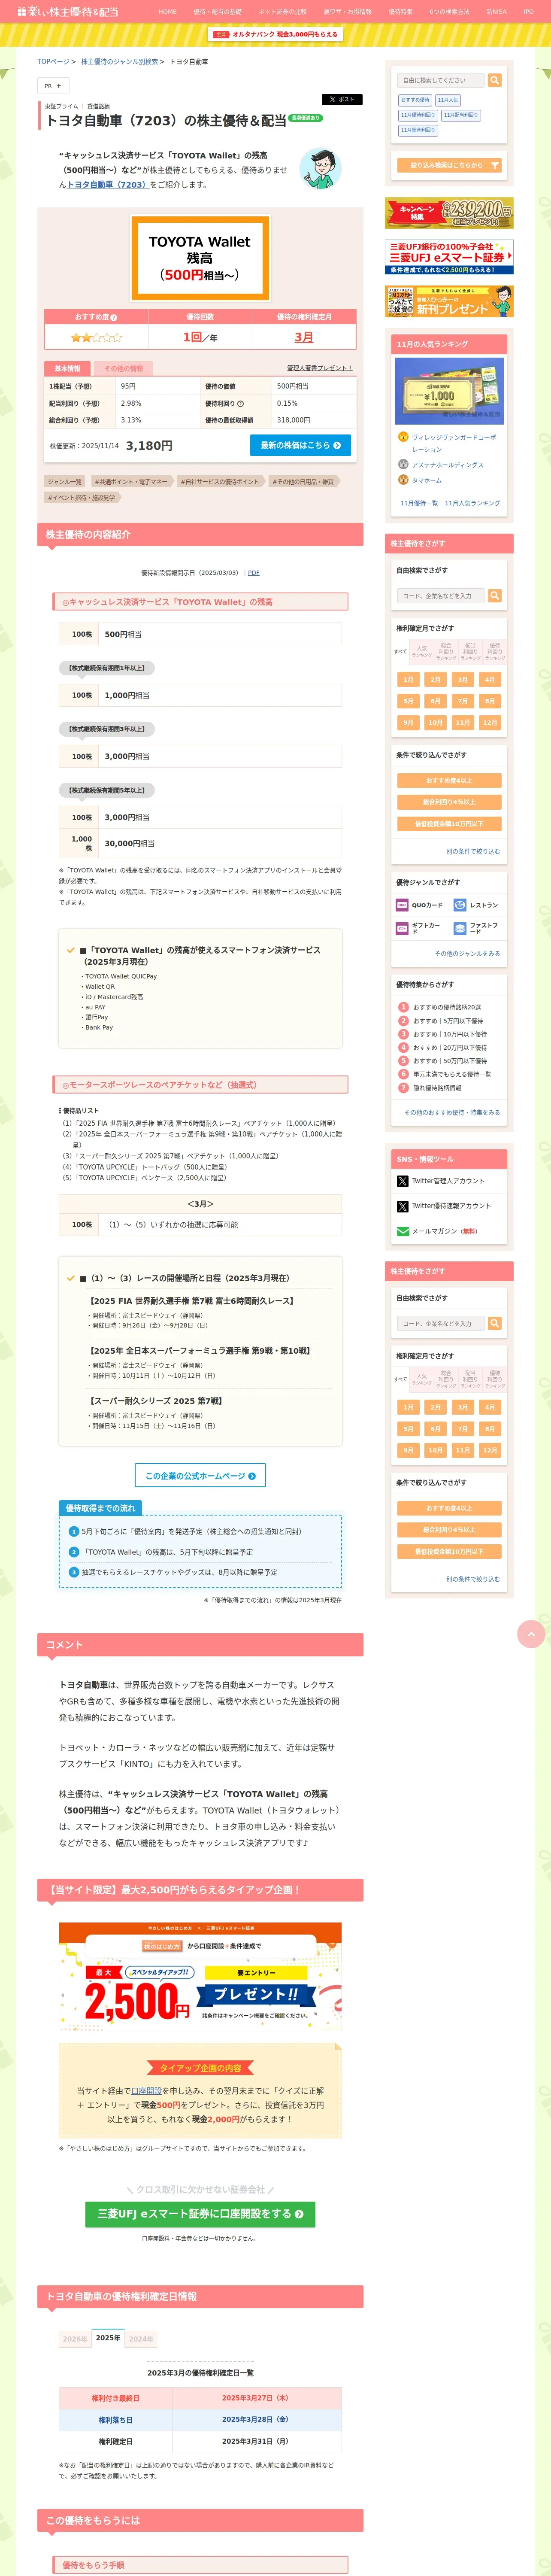Click the cartoon man avatar illustration
Screen dimensions: 551x2576
321,169
